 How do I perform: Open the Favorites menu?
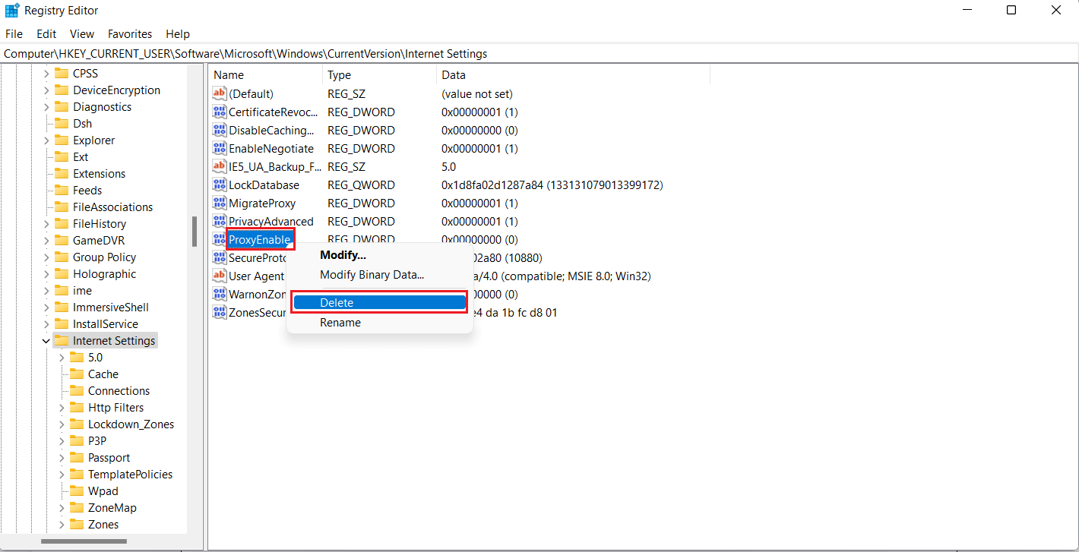tap(129, 33)
